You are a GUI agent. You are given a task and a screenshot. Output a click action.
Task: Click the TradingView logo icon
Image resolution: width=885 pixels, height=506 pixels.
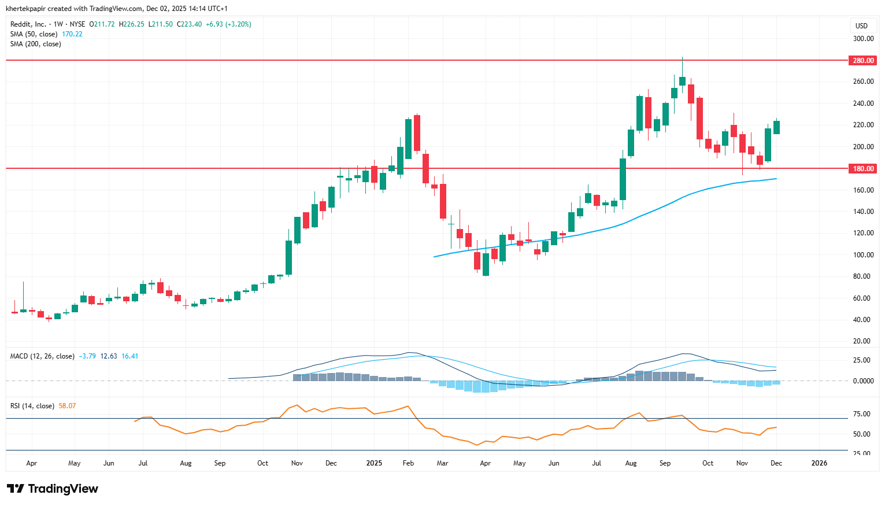coord(16,489)
